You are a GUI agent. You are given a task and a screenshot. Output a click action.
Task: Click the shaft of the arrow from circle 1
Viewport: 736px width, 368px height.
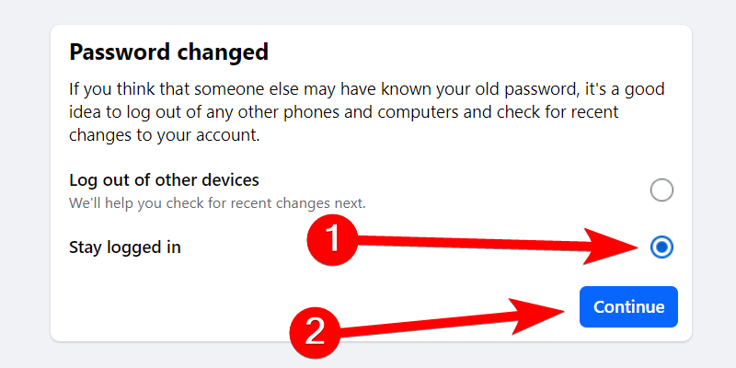(x=478, y=242)
